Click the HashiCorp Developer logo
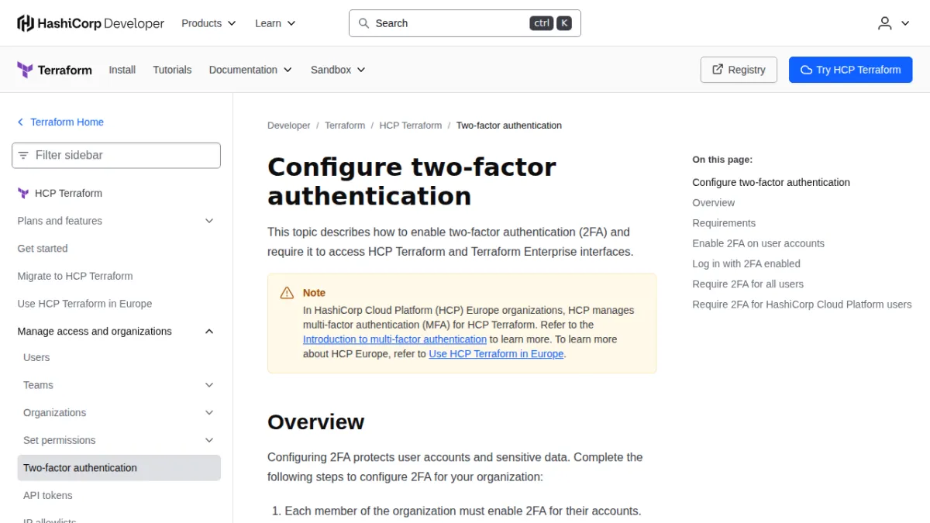 coord(91,23)
